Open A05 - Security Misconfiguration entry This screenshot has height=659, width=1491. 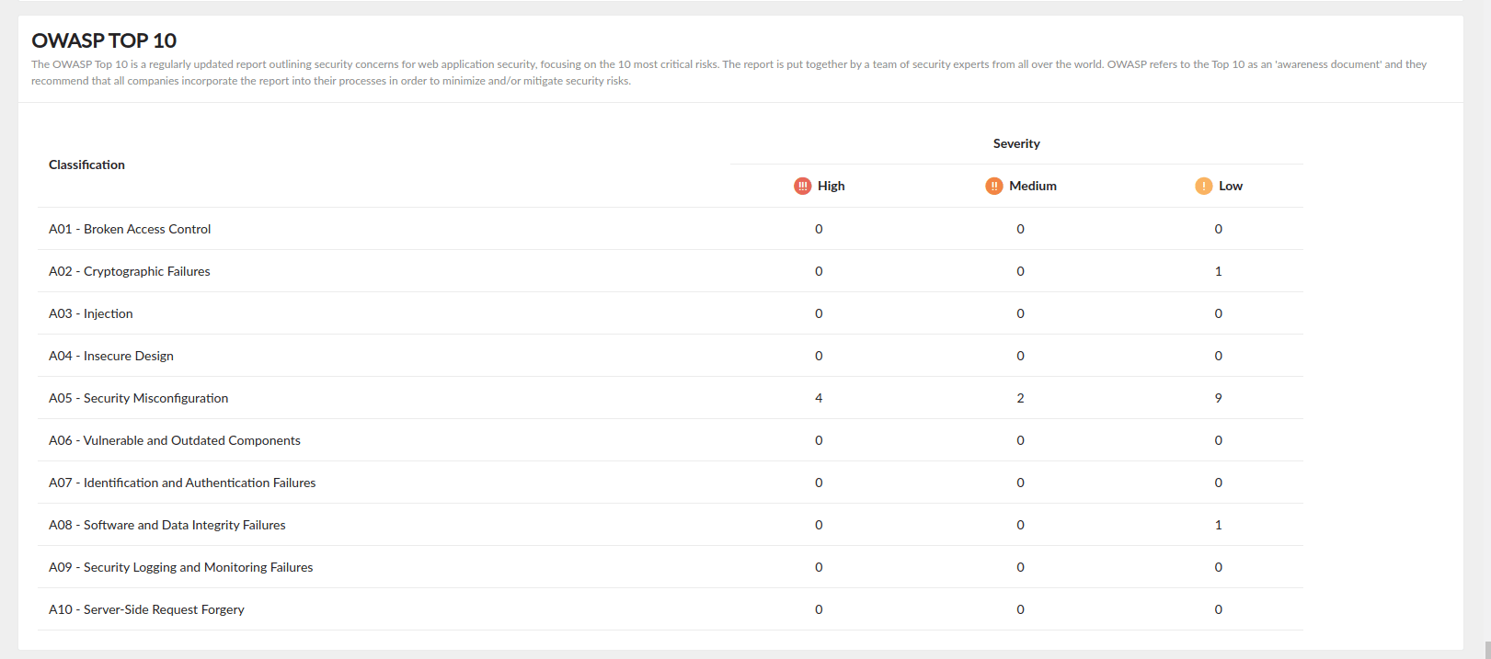pyautogui.click(x=139, y=398)
